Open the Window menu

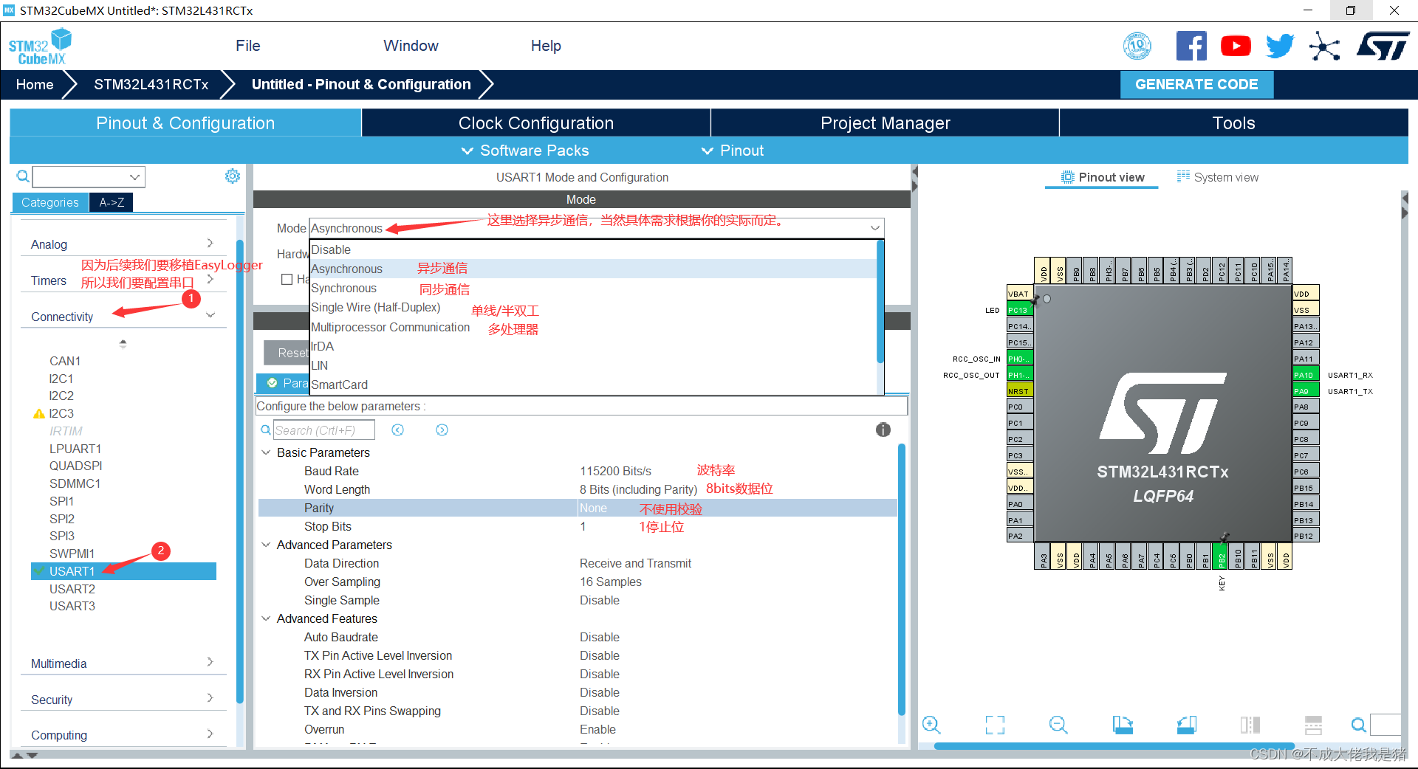411,46
